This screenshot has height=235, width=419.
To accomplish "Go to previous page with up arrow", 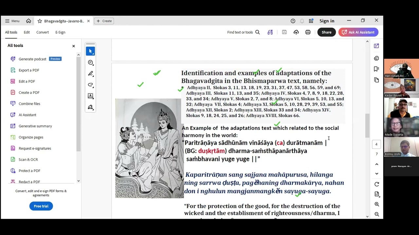I will (x=376, y=164).
